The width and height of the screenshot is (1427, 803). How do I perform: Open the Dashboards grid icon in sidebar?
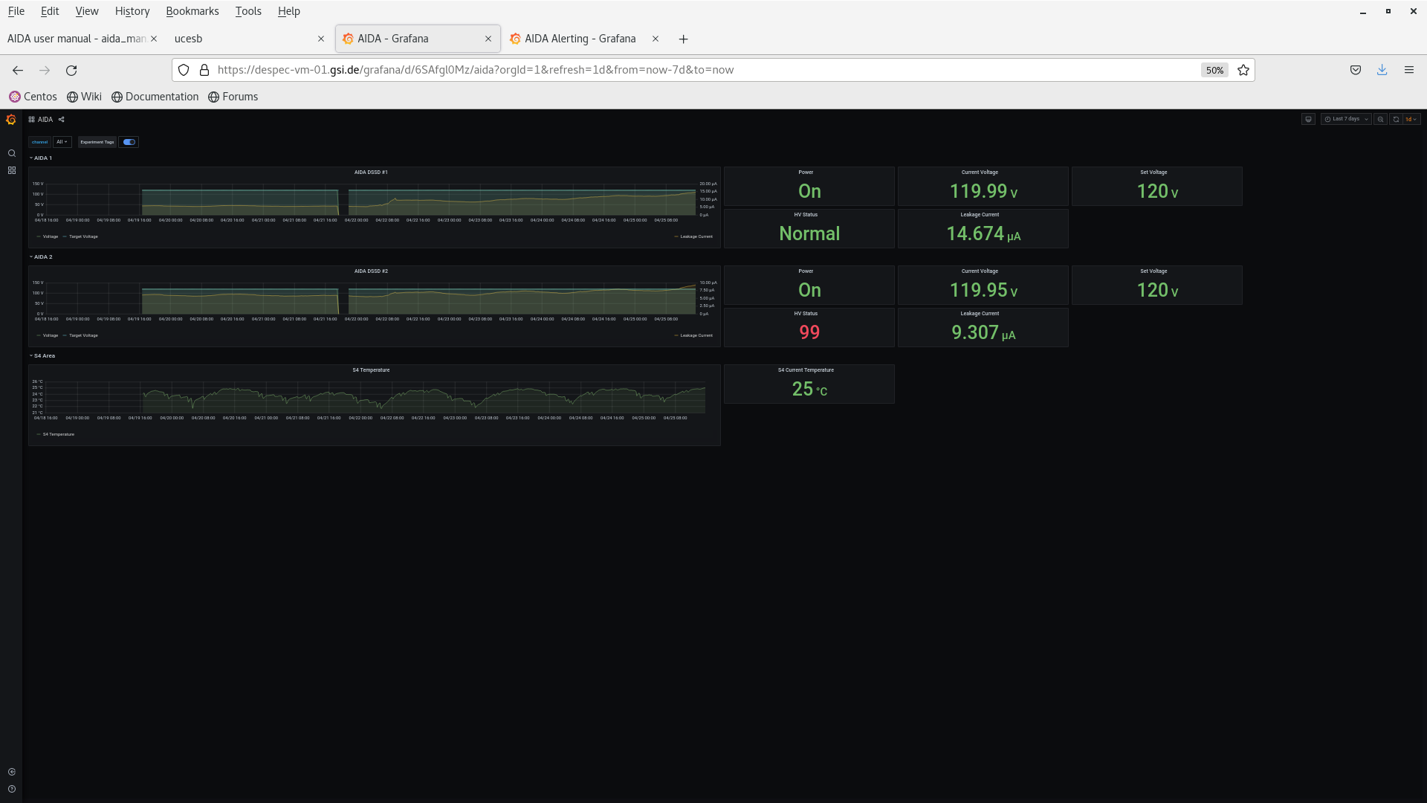click(x=12, y=170)
